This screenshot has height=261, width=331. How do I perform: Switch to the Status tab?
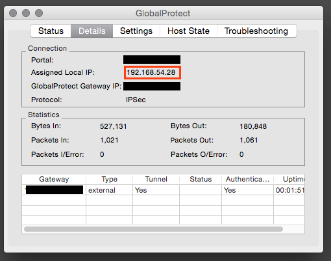click(51, 31)
